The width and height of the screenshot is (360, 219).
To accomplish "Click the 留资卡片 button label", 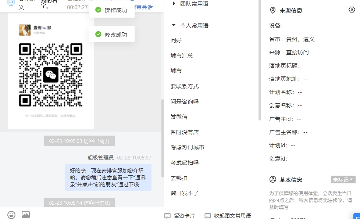I will 184,216.
